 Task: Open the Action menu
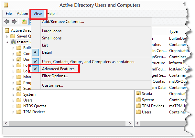22,14
